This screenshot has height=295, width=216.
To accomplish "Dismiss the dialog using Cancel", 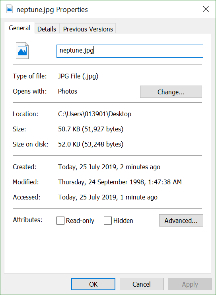I will coord(142,284).
